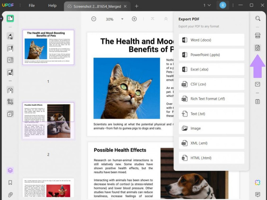Export PDF to PowerPoint (.pptx)
The height and width of the screenshot is (200, 267).
(212, 55)
